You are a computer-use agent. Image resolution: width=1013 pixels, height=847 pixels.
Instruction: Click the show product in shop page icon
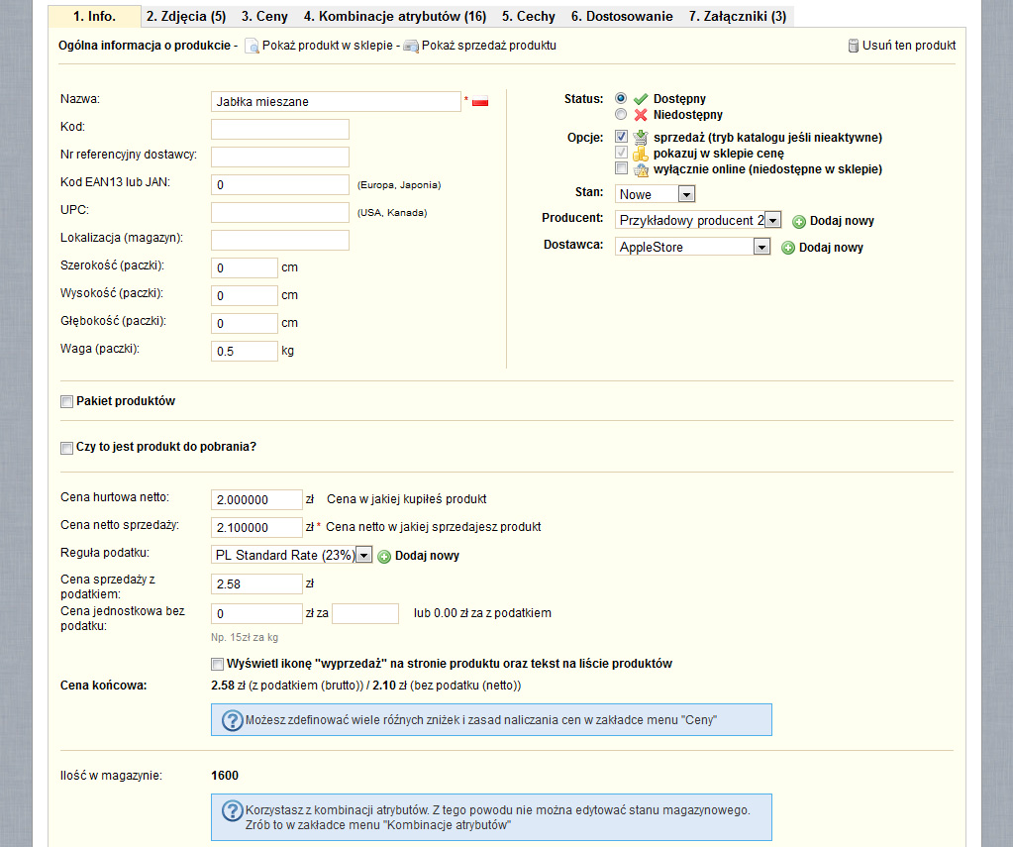pyautogui.click(x=252, y=47)
